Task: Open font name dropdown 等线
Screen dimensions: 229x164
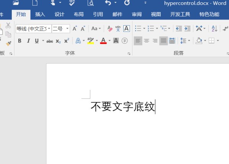Action: (49, 29)
